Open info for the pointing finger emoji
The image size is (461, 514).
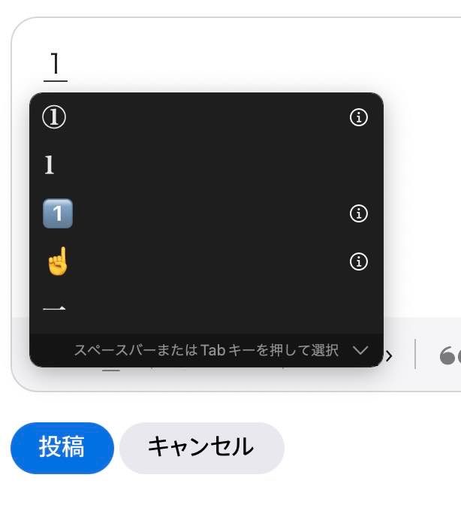(359, 262)
